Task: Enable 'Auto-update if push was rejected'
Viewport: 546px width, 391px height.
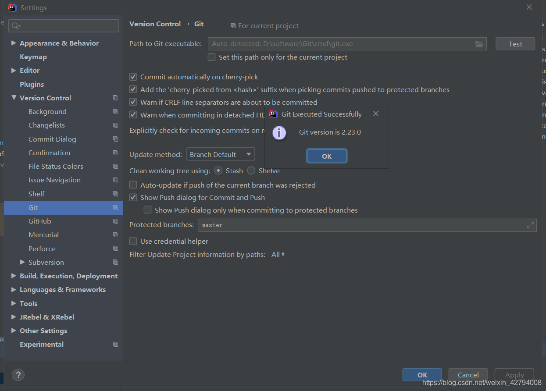Action: (133, 185)
